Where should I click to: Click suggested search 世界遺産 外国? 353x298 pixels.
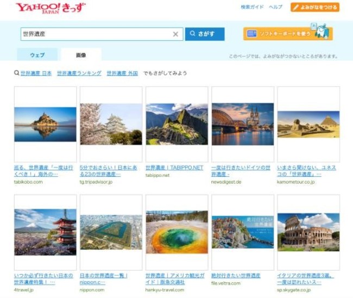point(122,73)
